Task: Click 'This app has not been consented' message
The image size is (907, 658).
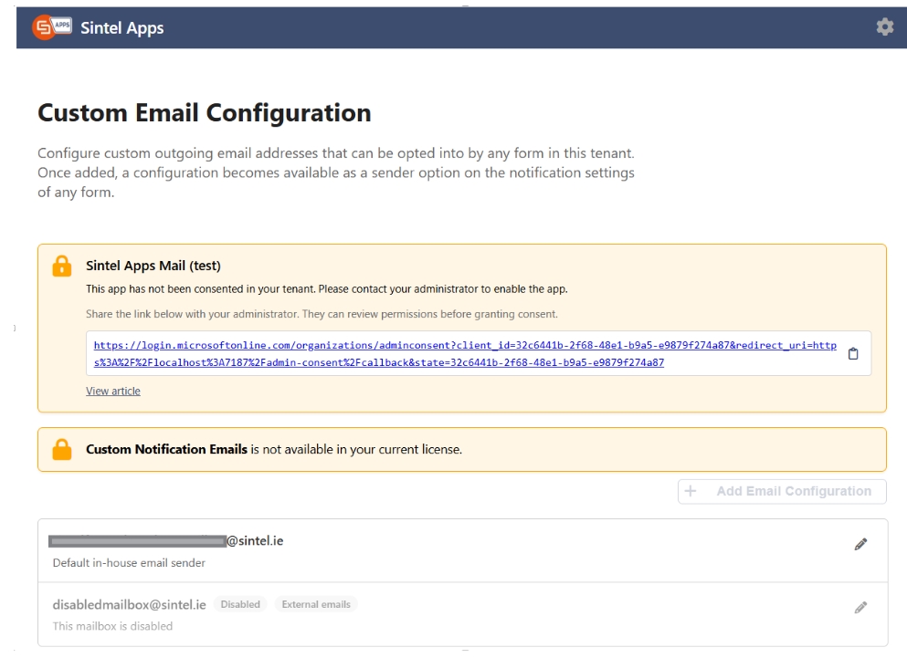Action: pos(327,288)
